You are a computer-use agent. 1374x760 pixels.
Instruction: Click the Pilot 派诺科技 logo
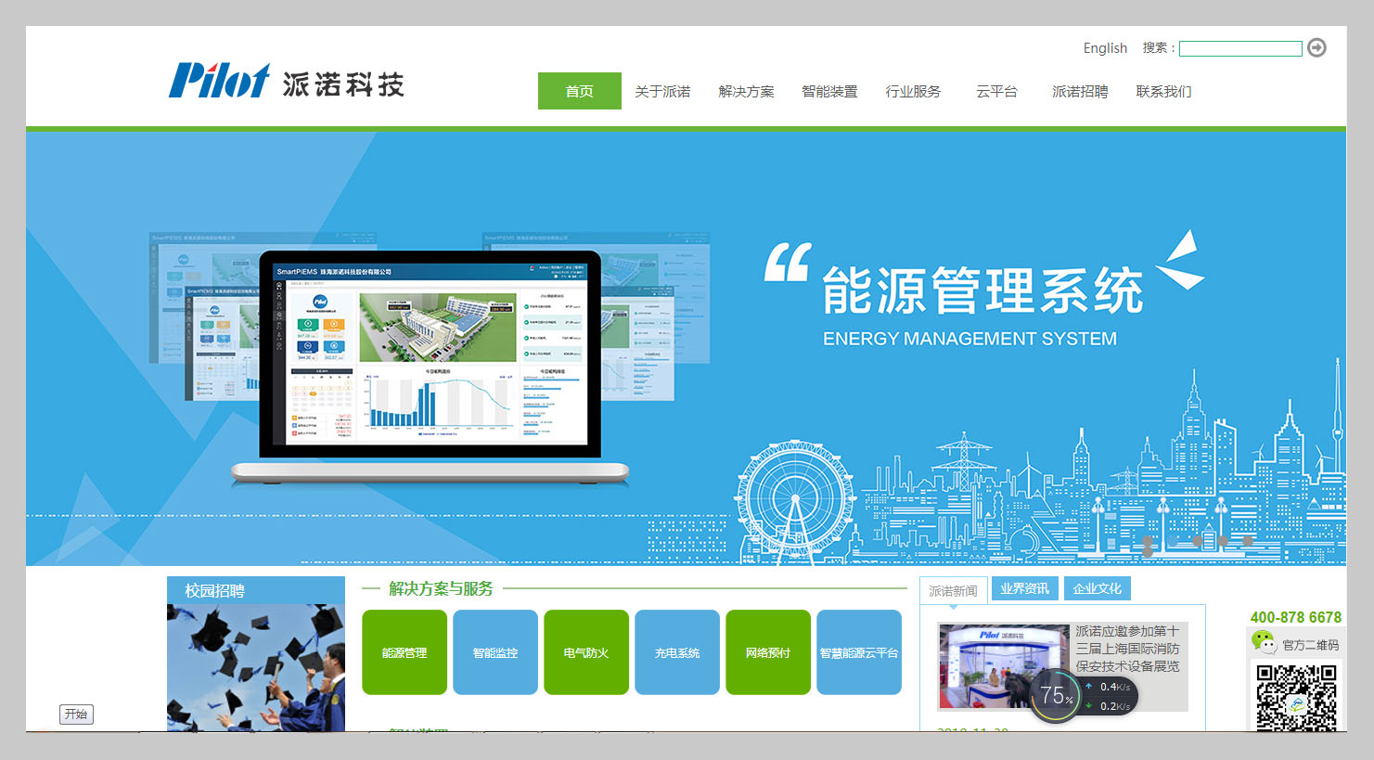pos(286,81)
